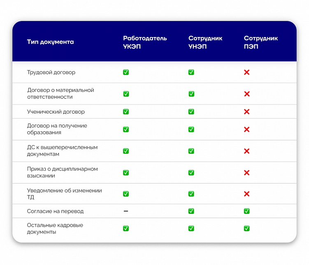Click Сотрудник УНЭП checkmark for Ученический договор
The height and width of the screenshot is (265, 309).
click(x=191, y=112)
